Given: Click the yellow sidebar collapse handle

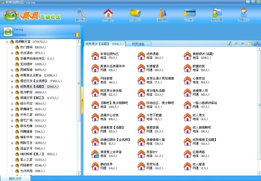Looking at the screenshot, I should pyautogui.click(x=82, y=100).
